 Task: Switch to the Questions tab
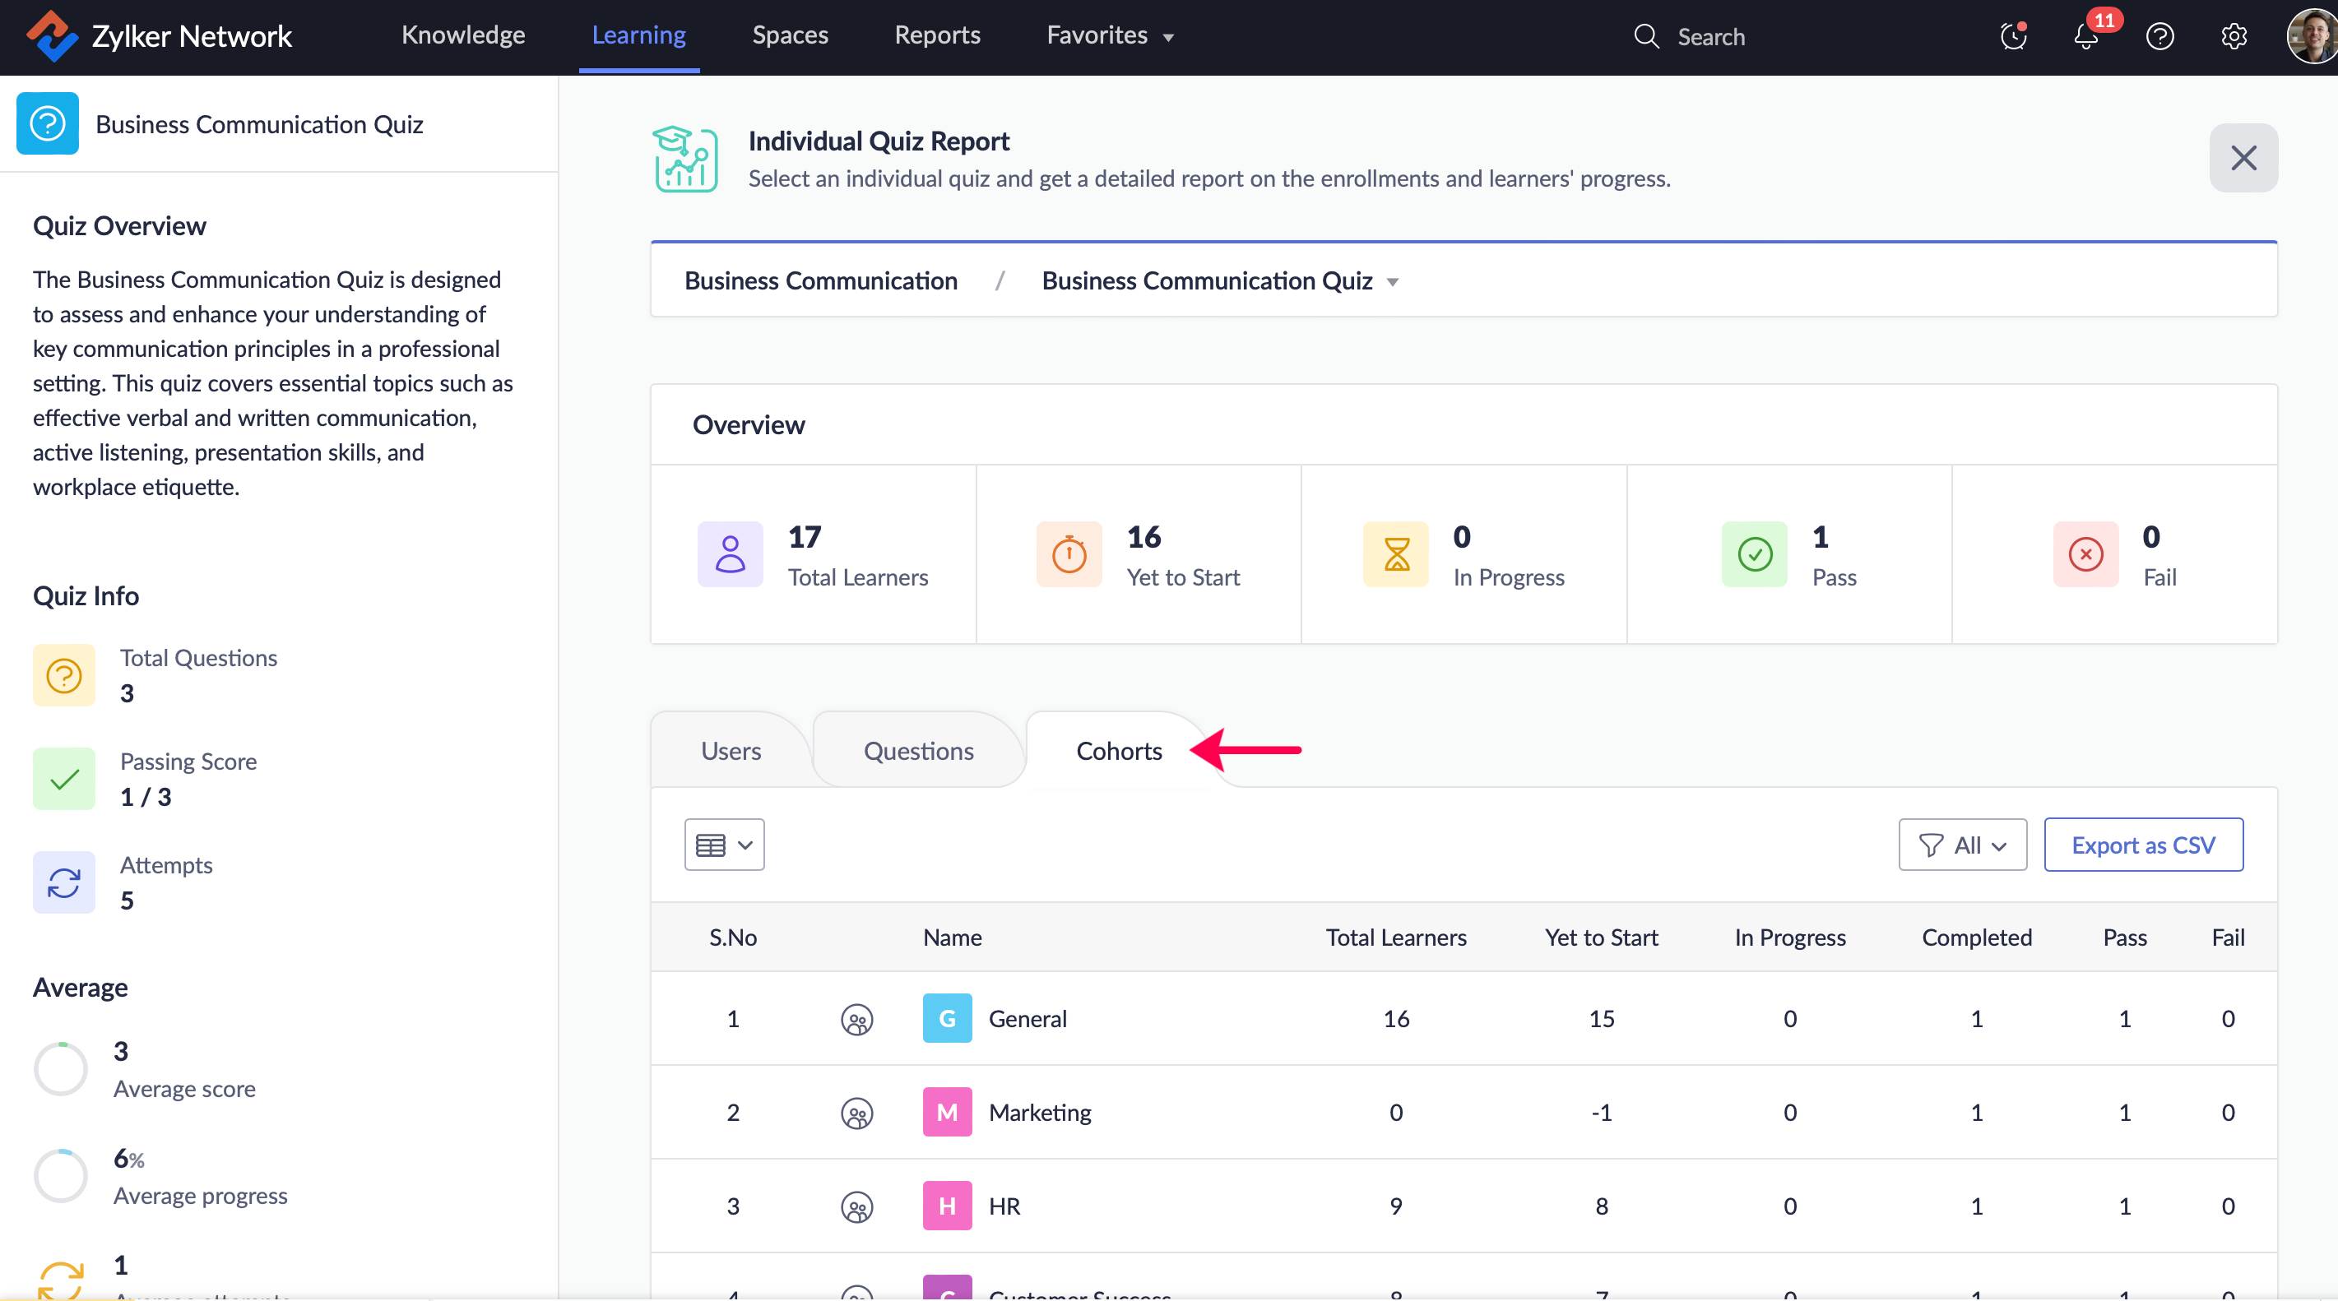coord(918,751)
